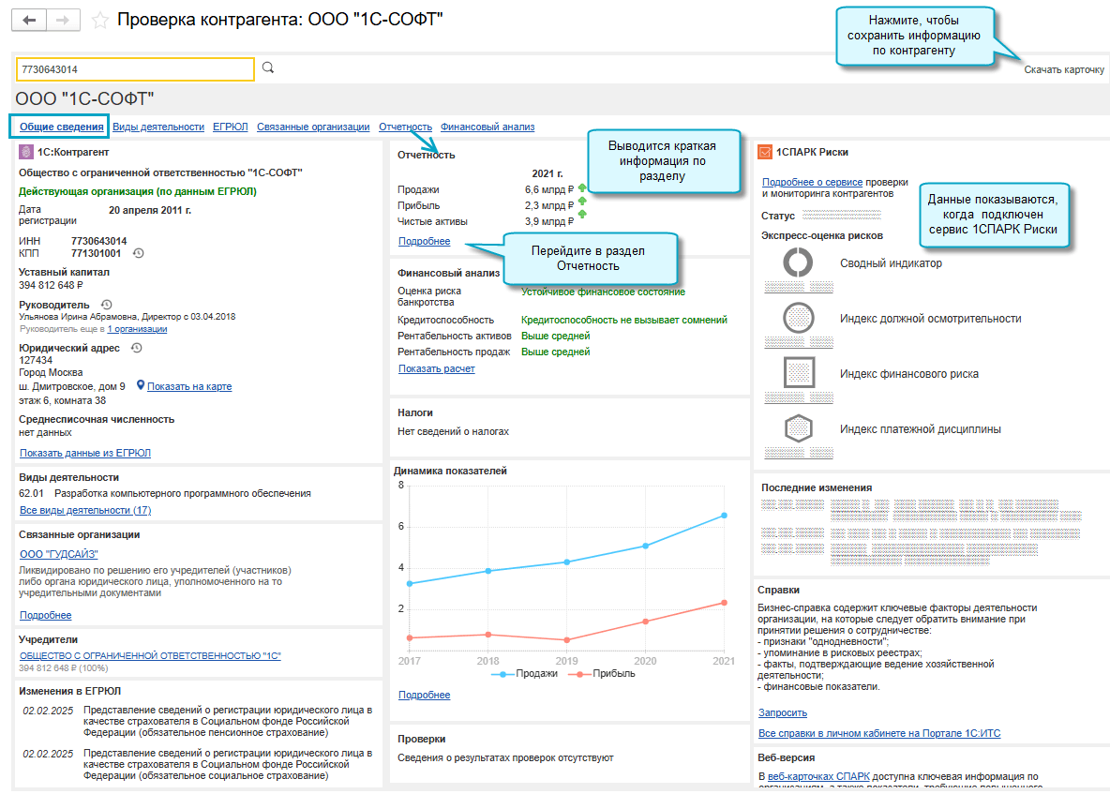Click sales value '6,6 млрд ₽'

point(548,189)
